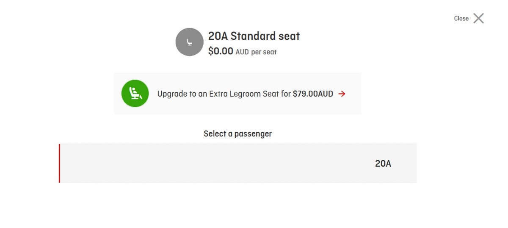The width and height of the screenshot is (508, 228).
Task: Click the "AUD per seat" text
Action: (x=256, y=52)
